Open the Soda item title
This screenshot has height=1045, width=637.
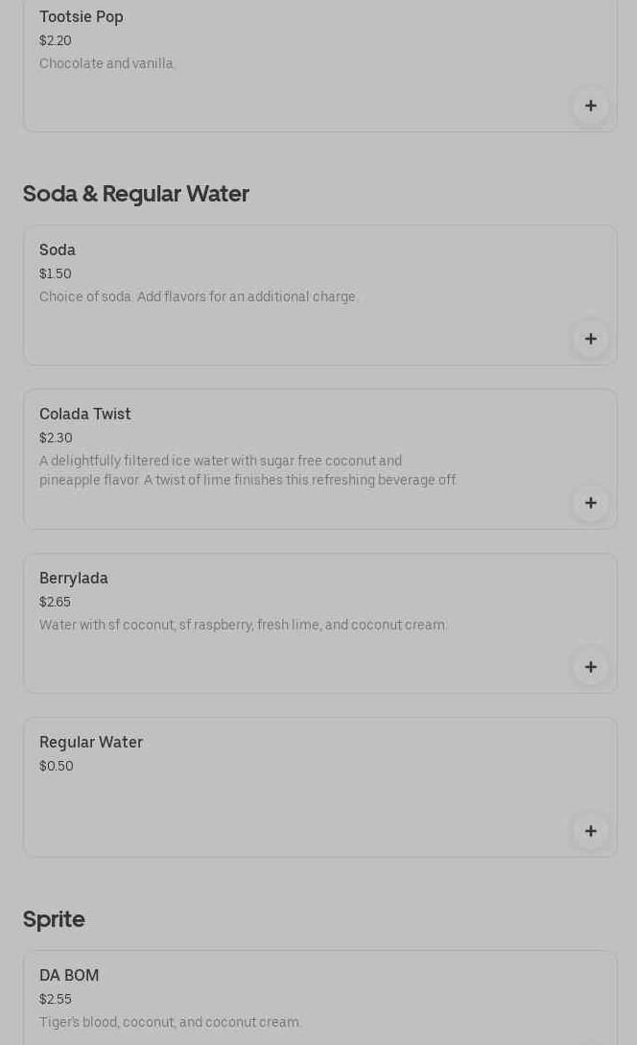58,250
